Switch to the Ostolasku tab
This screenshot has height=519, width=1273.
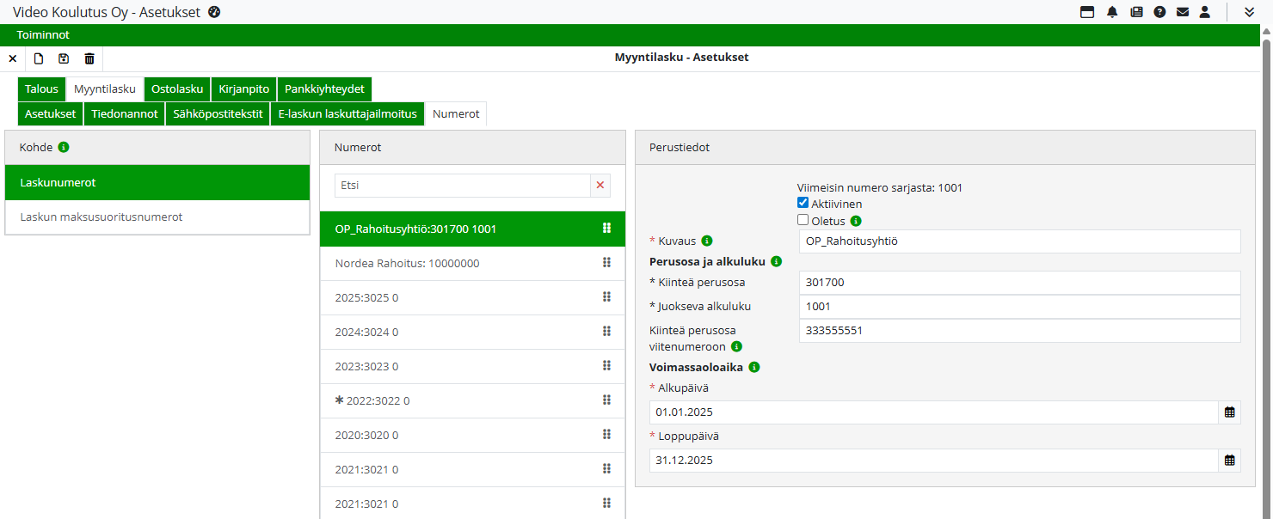pos(177,89)
